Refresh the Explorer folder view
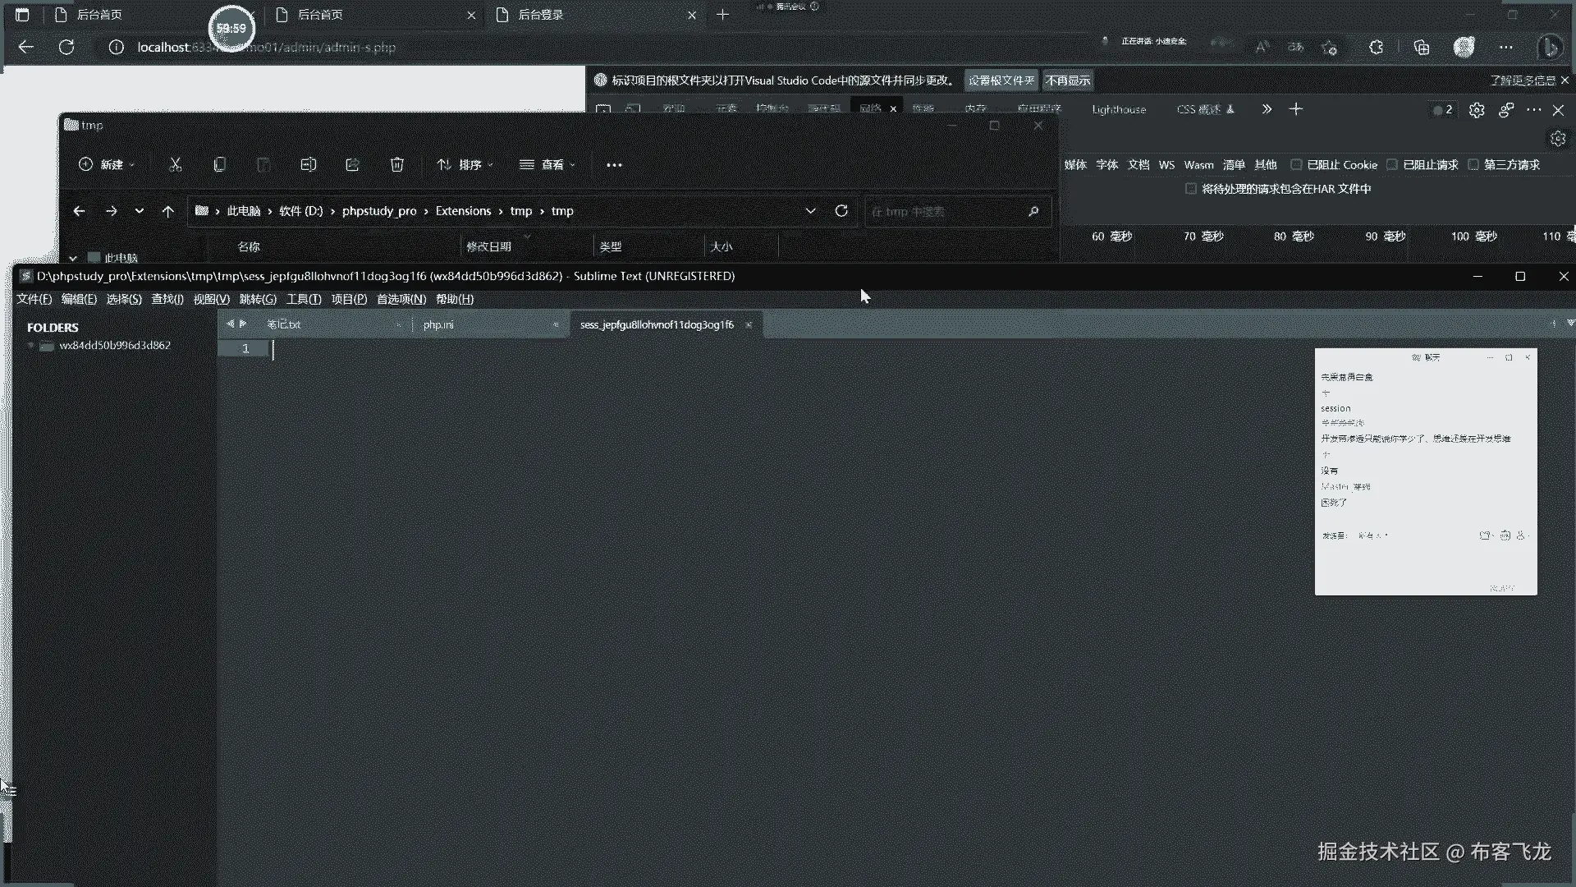Screen dimensions: 1576x887 841,211
